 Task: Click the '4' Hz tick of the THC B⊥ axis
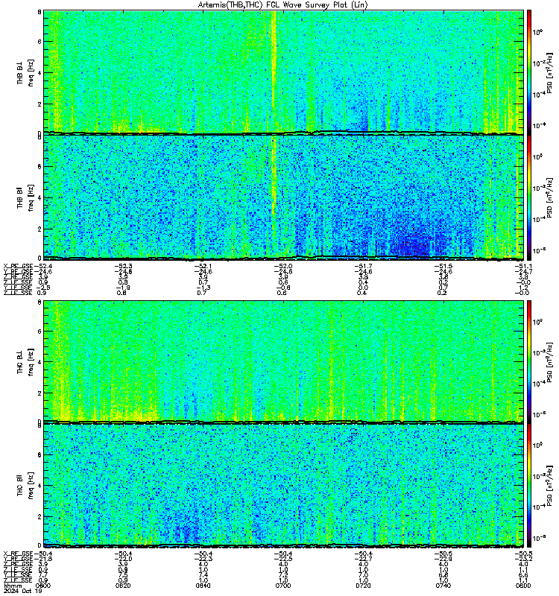tap(40, 362)
